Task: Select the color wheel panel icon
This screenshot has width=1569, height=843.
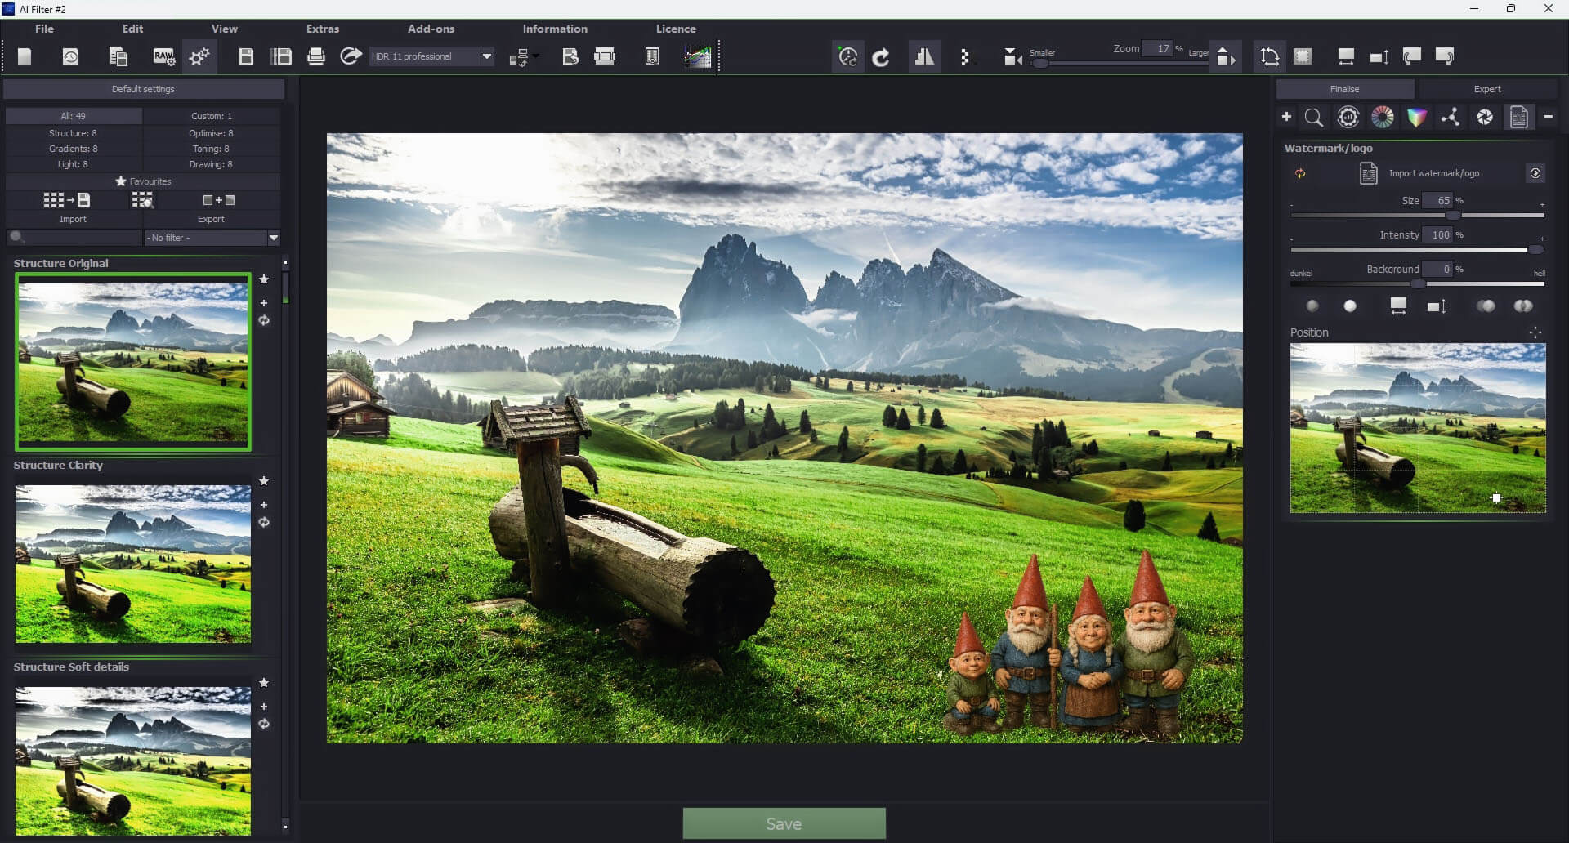Action: coord(1382,117)
